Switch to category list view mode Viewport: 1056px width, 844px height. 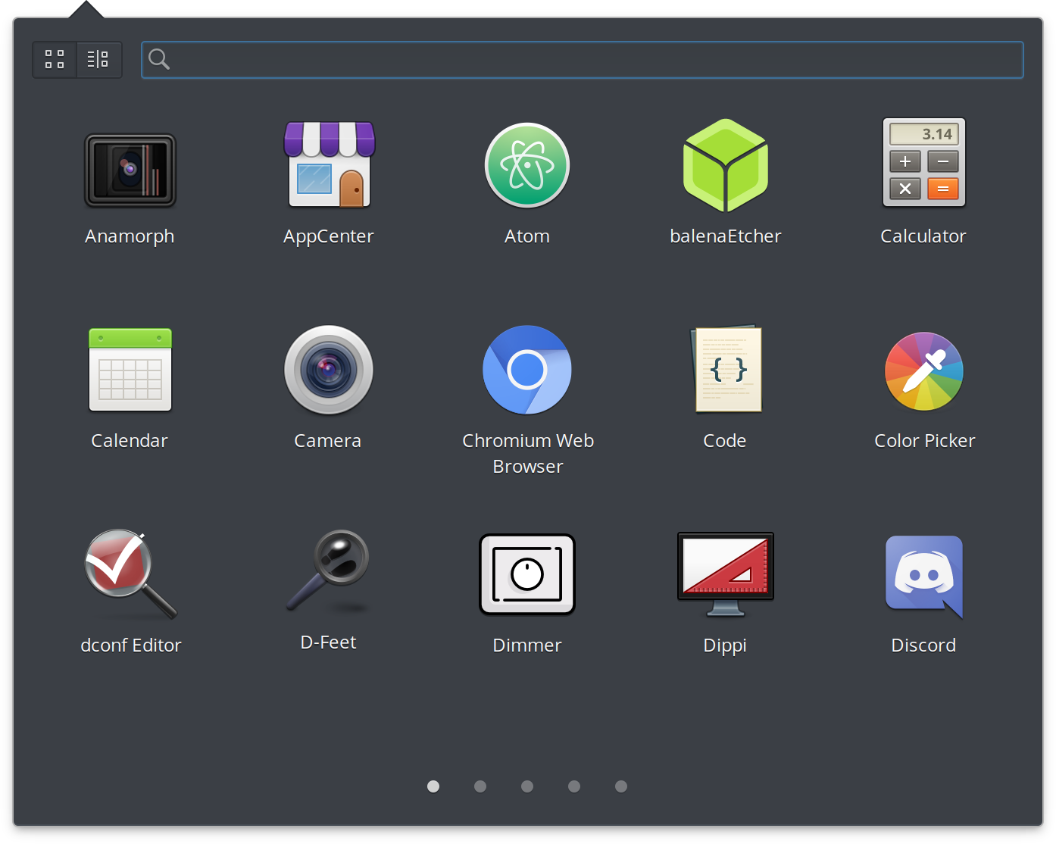[x=98, y=59]
